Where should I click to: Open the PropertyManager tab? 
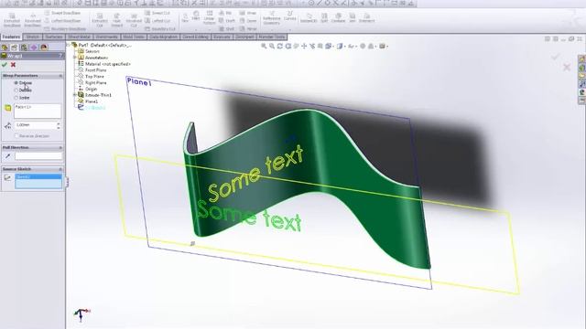(15, 48)
